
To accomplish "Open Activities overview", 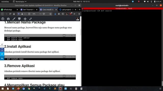I will [x=5, y=2].
